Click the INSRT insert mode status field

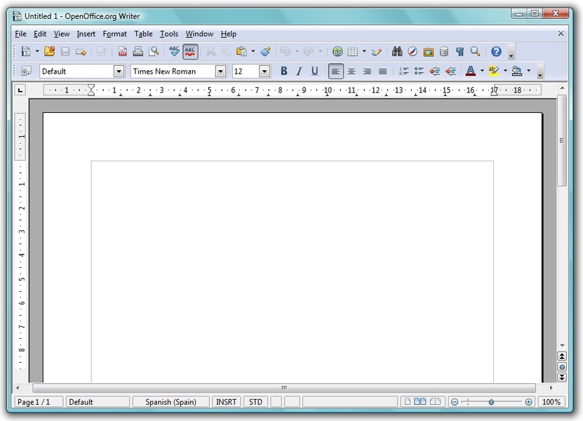pyautogui.click(x=226, y=402)
